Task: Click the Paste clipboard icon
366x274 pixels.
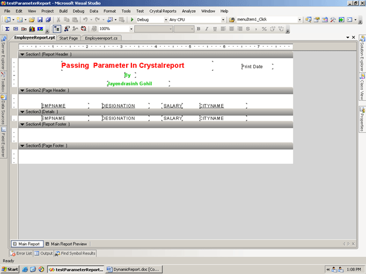Action: pos(74,20)
